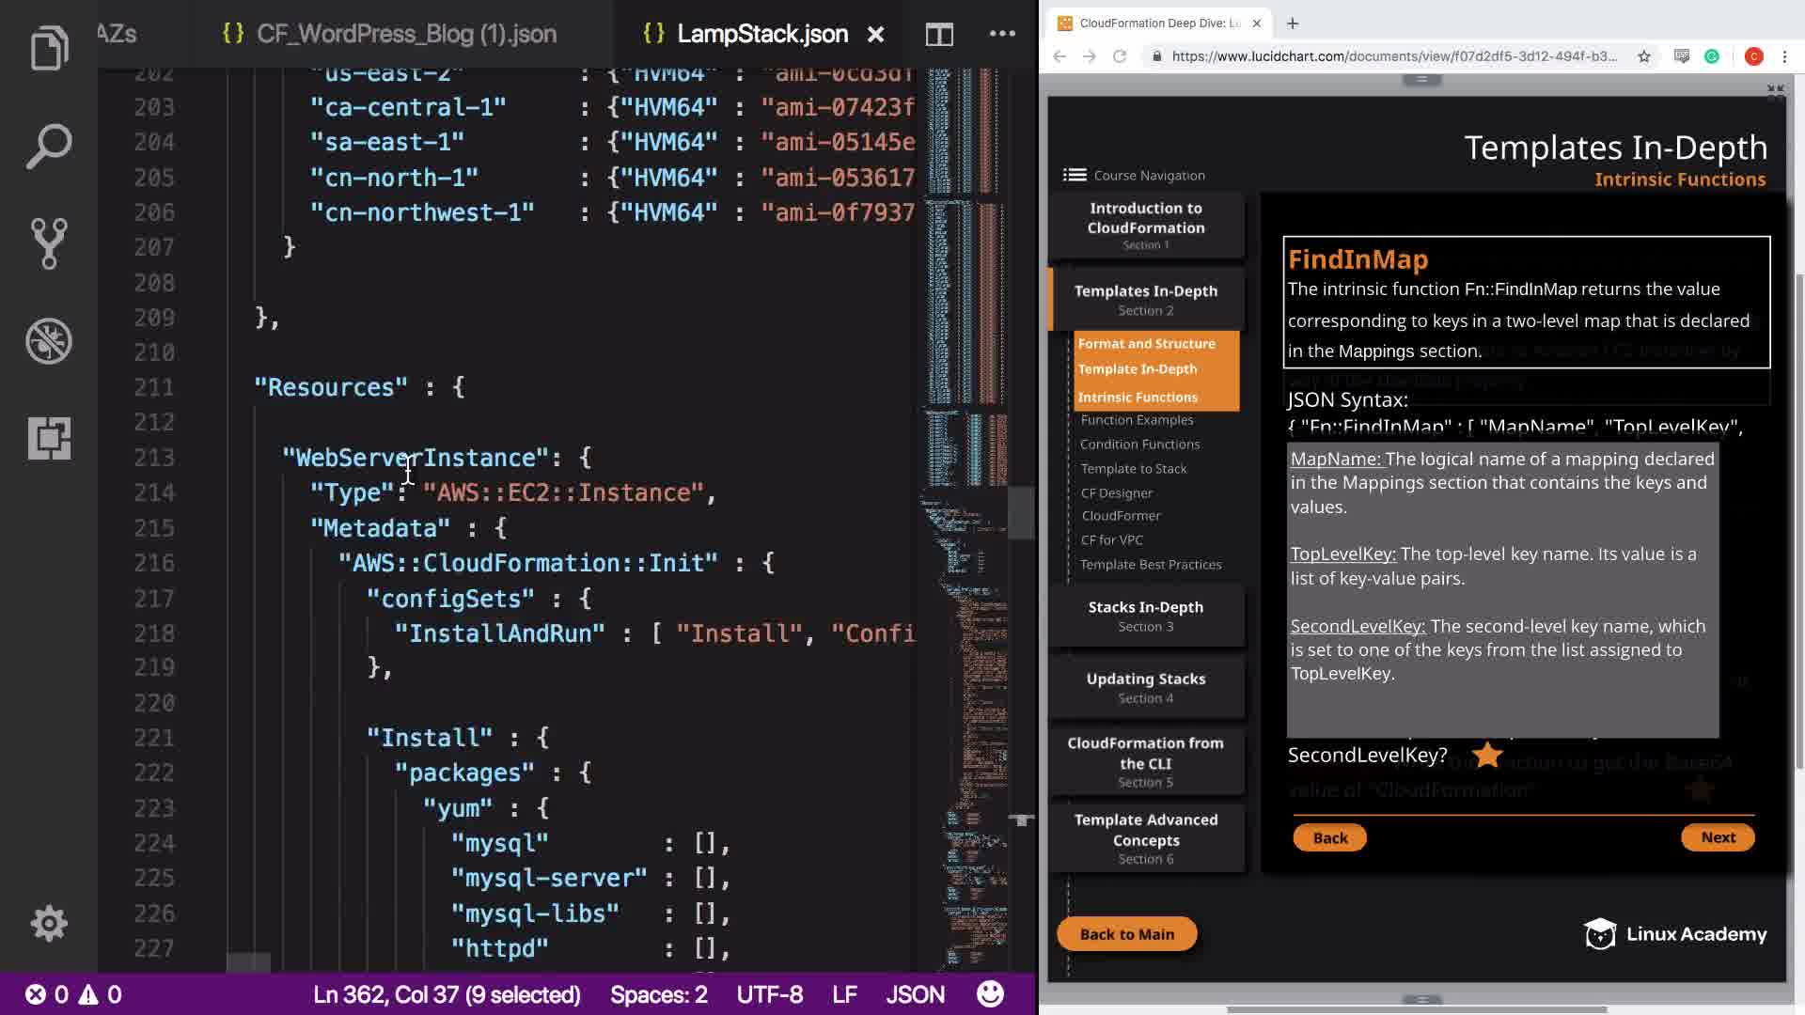The width and height of the screenshot is (1805, 1015).
Task: Close the LampStack.json tab
Action: 875,35
